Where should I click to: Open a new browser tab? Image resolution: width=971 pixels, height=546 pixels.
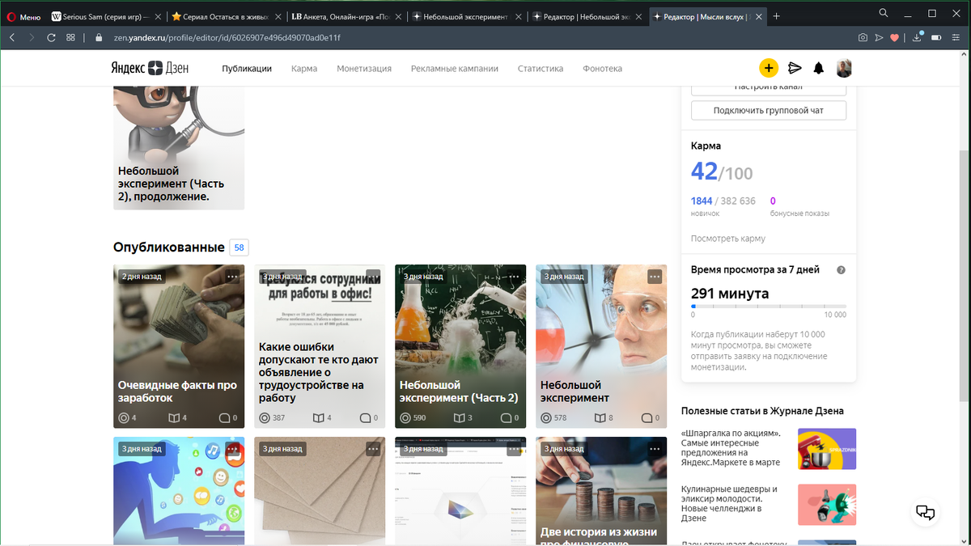click(777, 16)
